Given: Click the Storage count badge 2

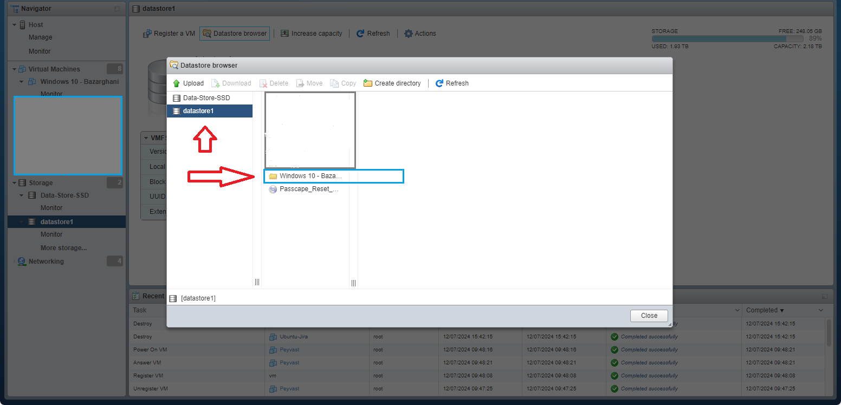Looking at the screenshot, I should coord(115,182).
